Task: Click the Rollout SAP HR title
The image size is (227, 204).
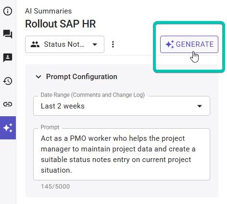Action: pos(61,24)
